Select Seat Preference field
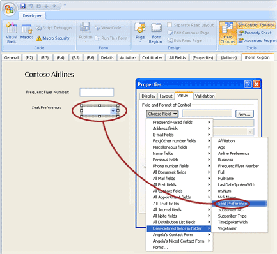The height and width of the screenshot is (254, 277). point(239,204)
